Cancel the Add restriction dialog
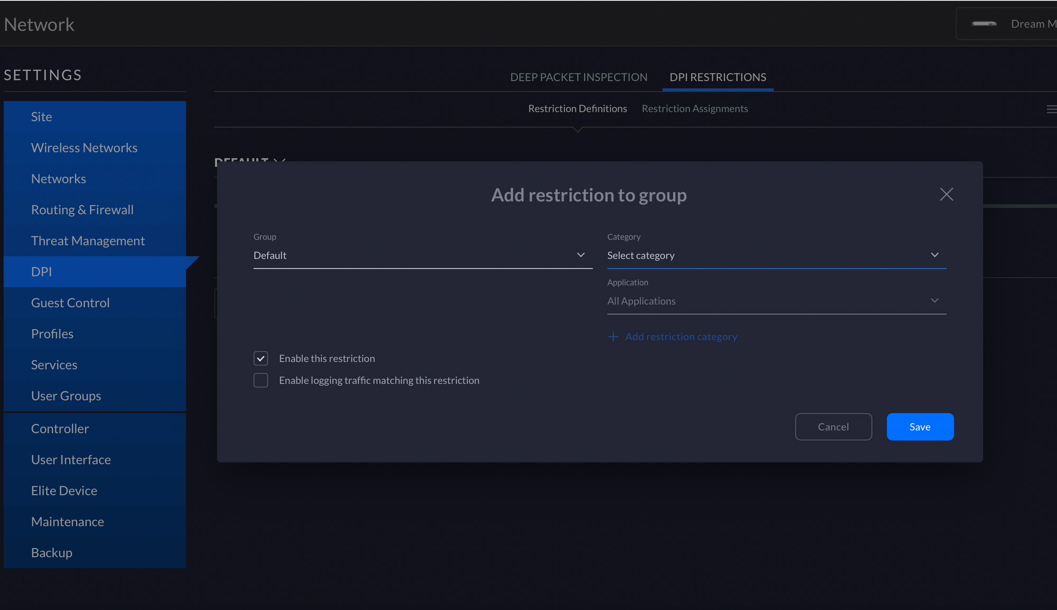The height and width of the screenshot is (610, 1057). (x=833, y=427)
